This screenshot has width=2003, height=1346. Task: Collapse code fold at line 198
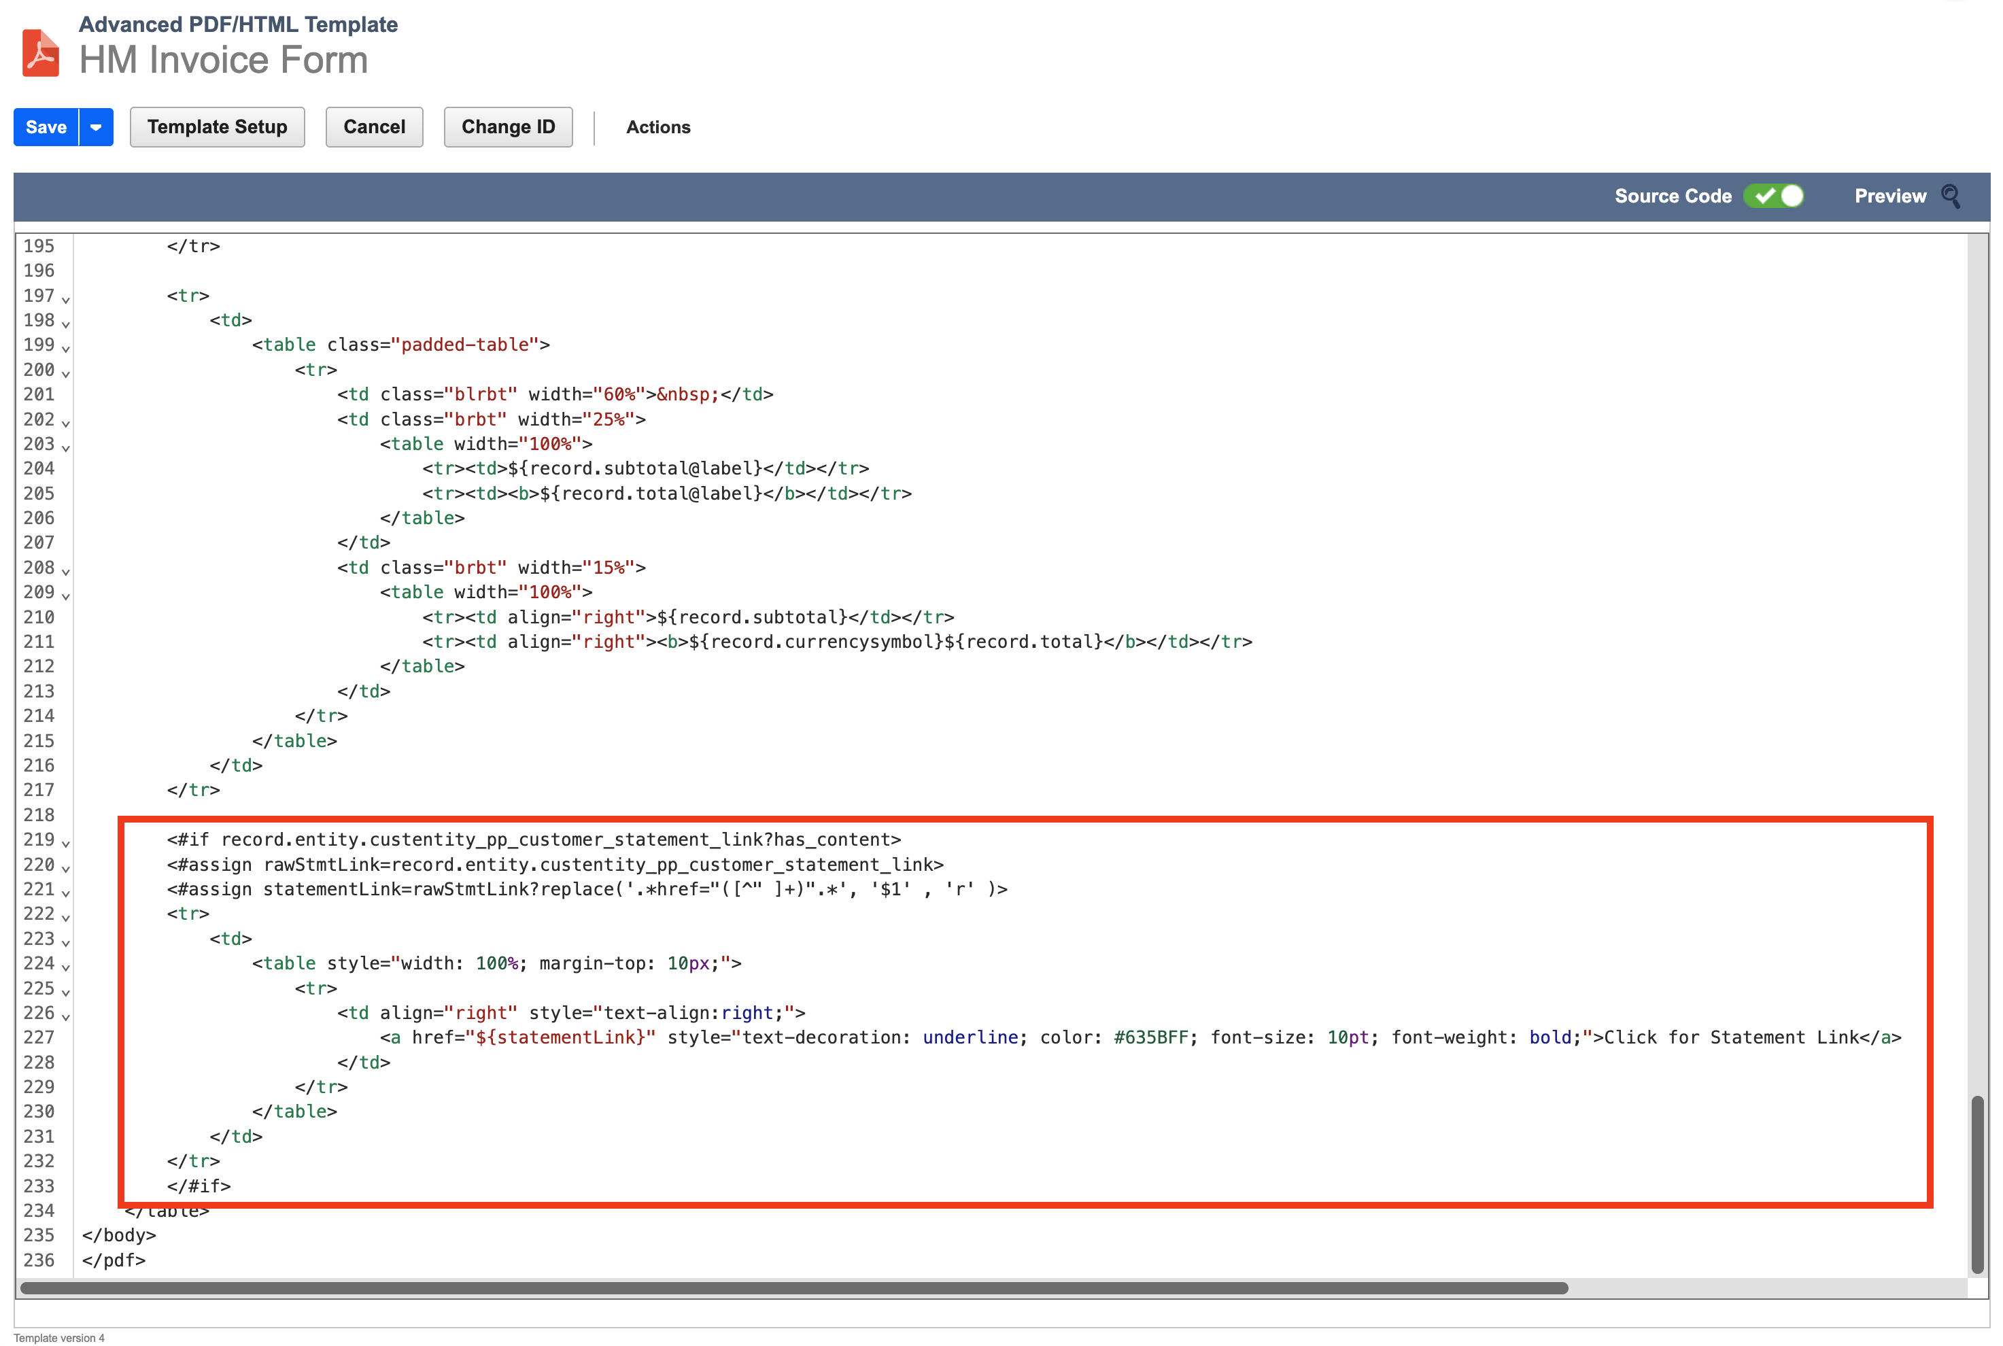pyautogui.click(x=65, y=324)
